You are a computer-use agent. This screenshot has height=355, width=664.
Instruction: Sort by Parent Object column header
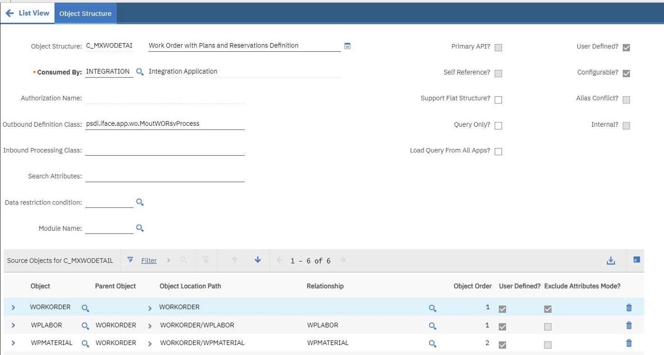click(115, 286)
